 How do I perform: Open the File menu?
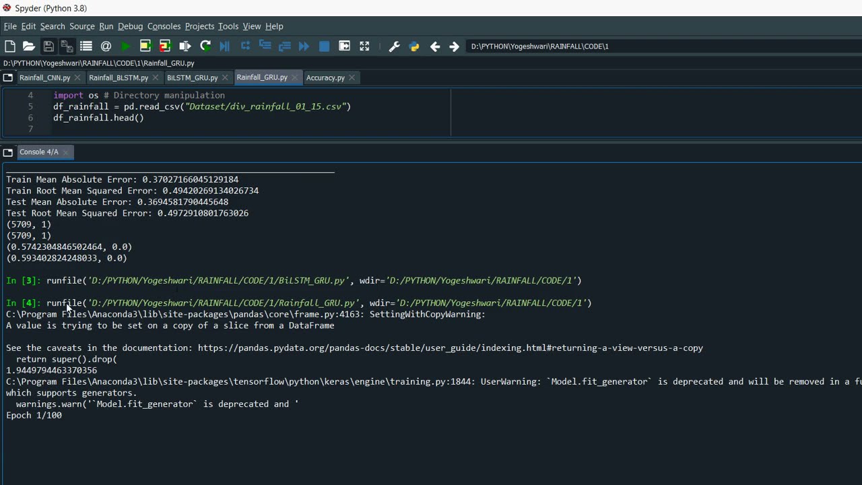10,26
